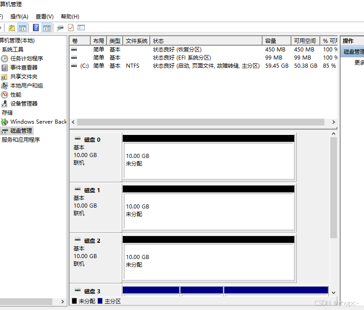Click the 磁盘管理 tree icon
Image resolution: width=364 pixels, height=310 pixels.
tap(4, 131)
